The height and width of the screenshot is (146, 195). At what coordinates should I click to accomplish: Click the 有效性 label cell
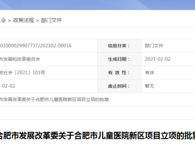click(120, 73)
